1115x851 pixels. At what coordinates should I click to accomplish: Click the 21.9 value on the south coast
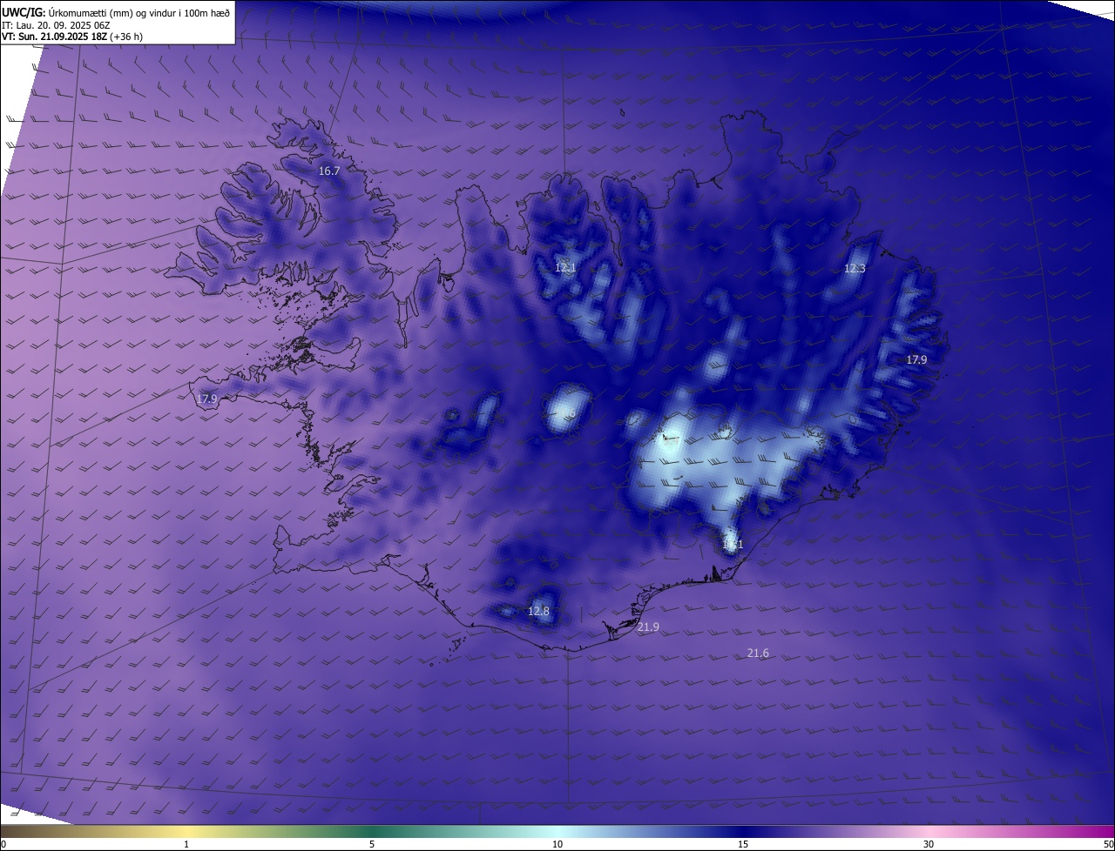pos(648,627)
